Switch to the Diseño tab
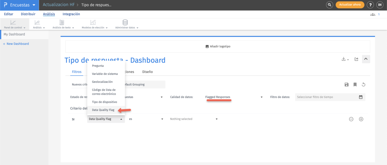 [x=147, y=72]
